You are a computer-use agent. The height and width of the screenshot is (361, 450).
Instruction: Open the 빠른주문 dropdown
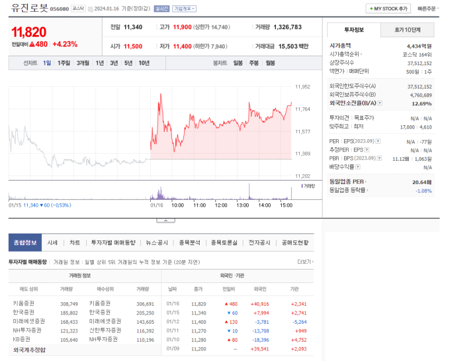[x=428, y=9]
